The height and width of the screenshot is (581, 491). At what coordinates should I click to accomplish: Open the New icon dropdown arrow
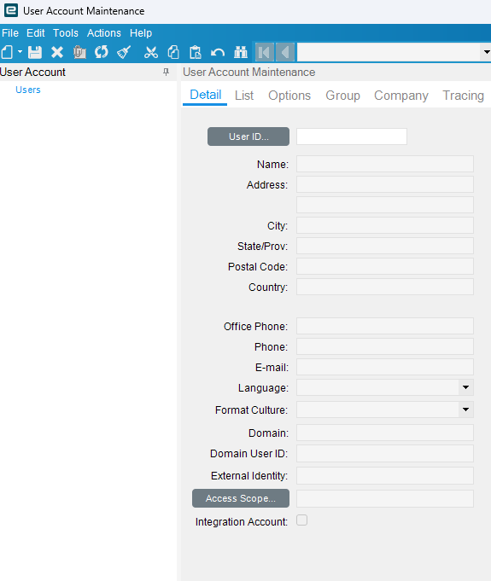pyautogui.click(x=20, y=52)
